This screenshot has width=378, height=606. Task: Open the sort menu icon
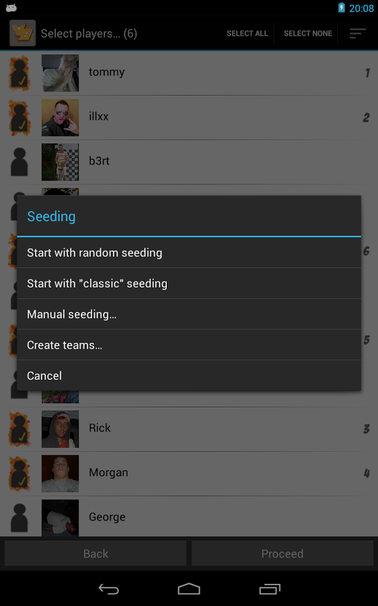[358, 33]
